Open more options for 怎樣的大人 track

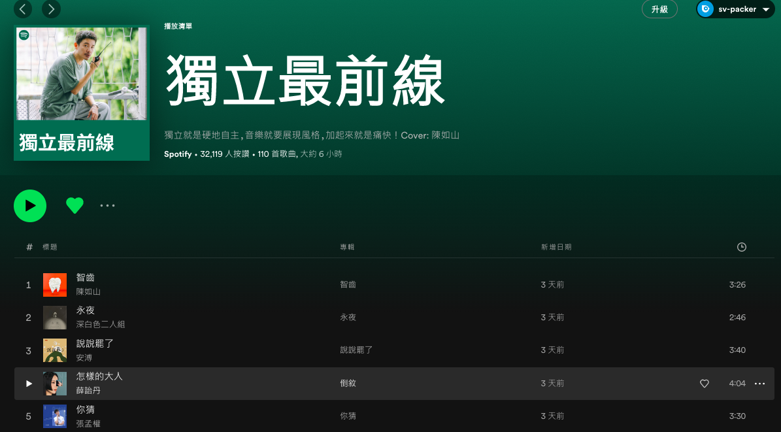click(x=759, y=384)
